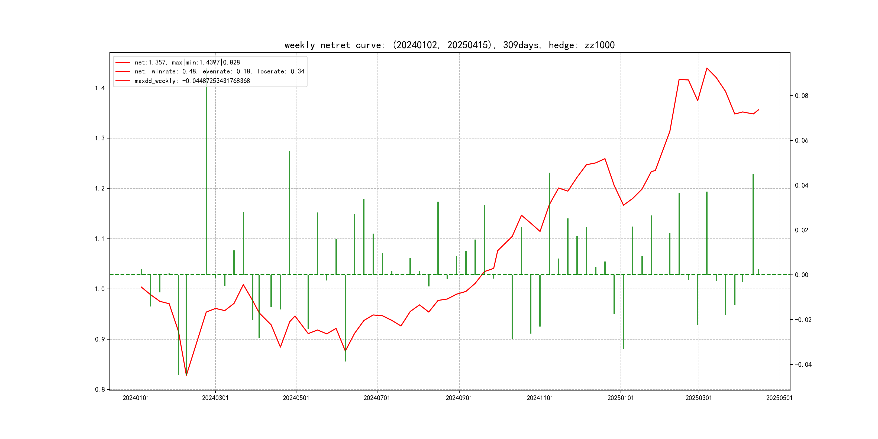The image size is (878, 439).
Task: Click the 0.8 tick on the left axis
Action: (100, 390)
